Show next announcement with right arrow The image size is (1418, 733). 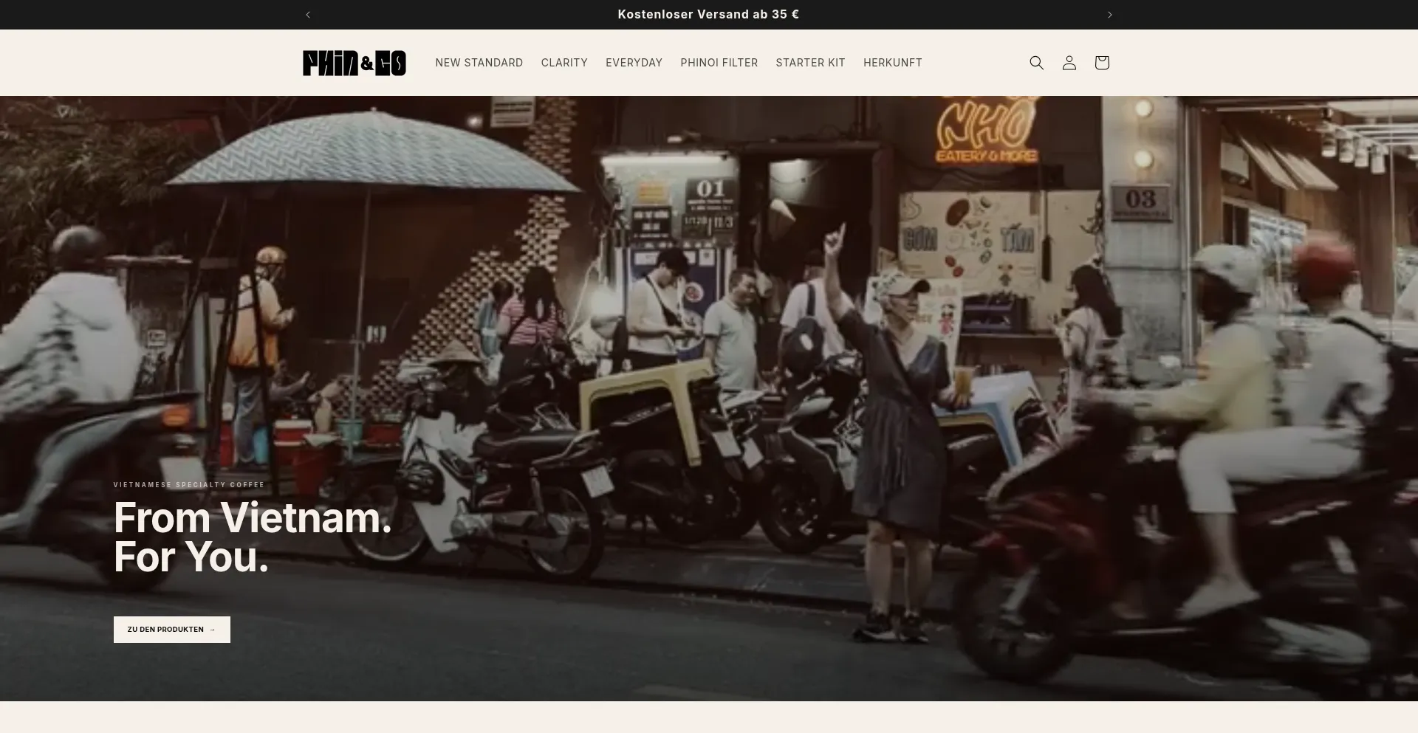1109,15
